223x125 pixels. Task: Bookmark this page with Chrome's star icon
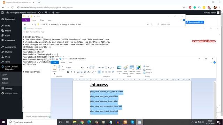(184, 8)
